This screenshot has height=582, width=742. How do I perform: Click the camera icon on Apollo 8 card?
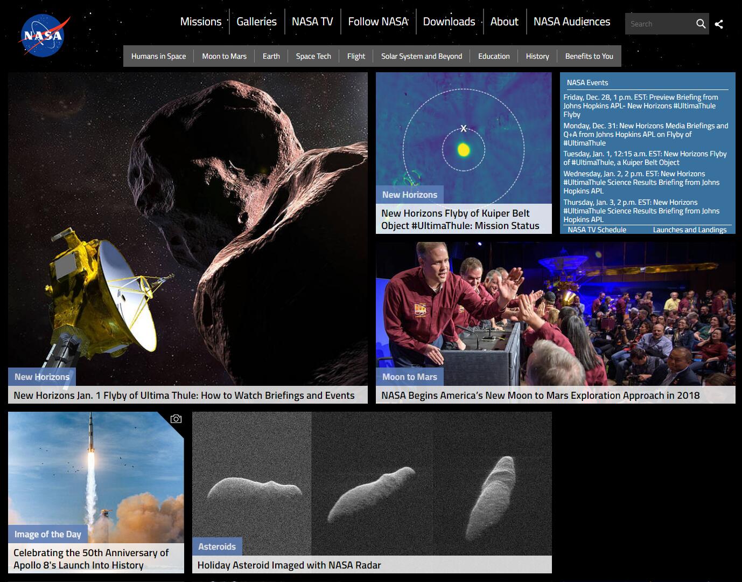pyautogui.click(x=176, y=419)
